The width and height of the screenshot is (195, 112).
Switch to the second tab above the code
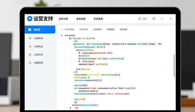point(83,30)
